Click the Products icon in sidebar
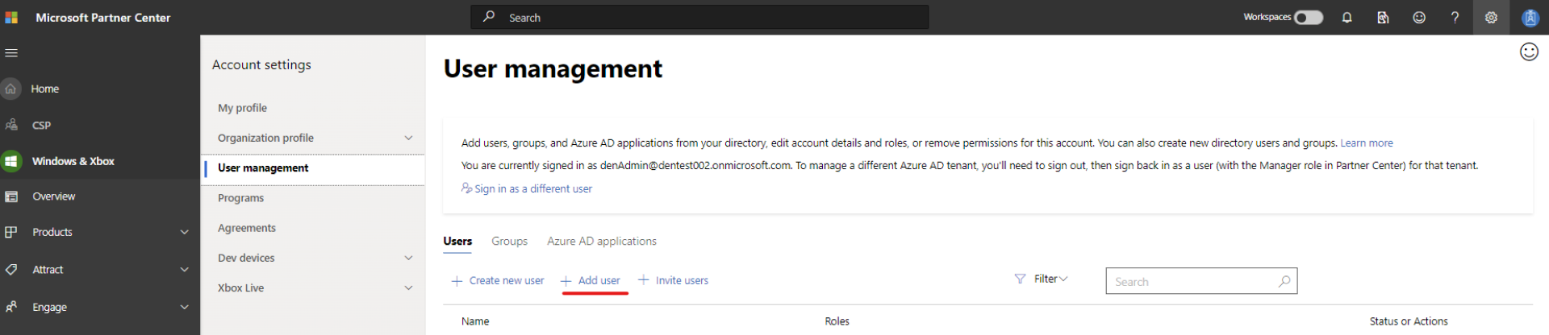 coord(11,232)
